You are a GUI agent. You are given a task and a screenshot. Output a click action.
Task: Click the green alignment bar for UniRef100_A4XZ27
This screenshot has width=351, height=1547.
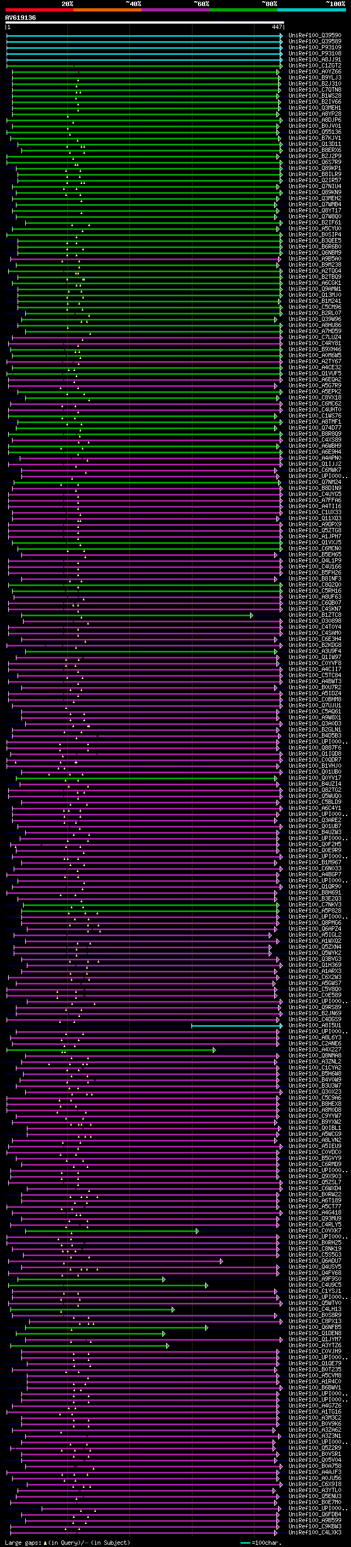[x=111, y=1050]
